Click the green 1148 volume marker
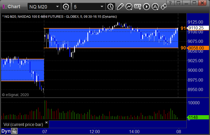The height and width of the screenshot is (135, 210). [x=198, y=117]
